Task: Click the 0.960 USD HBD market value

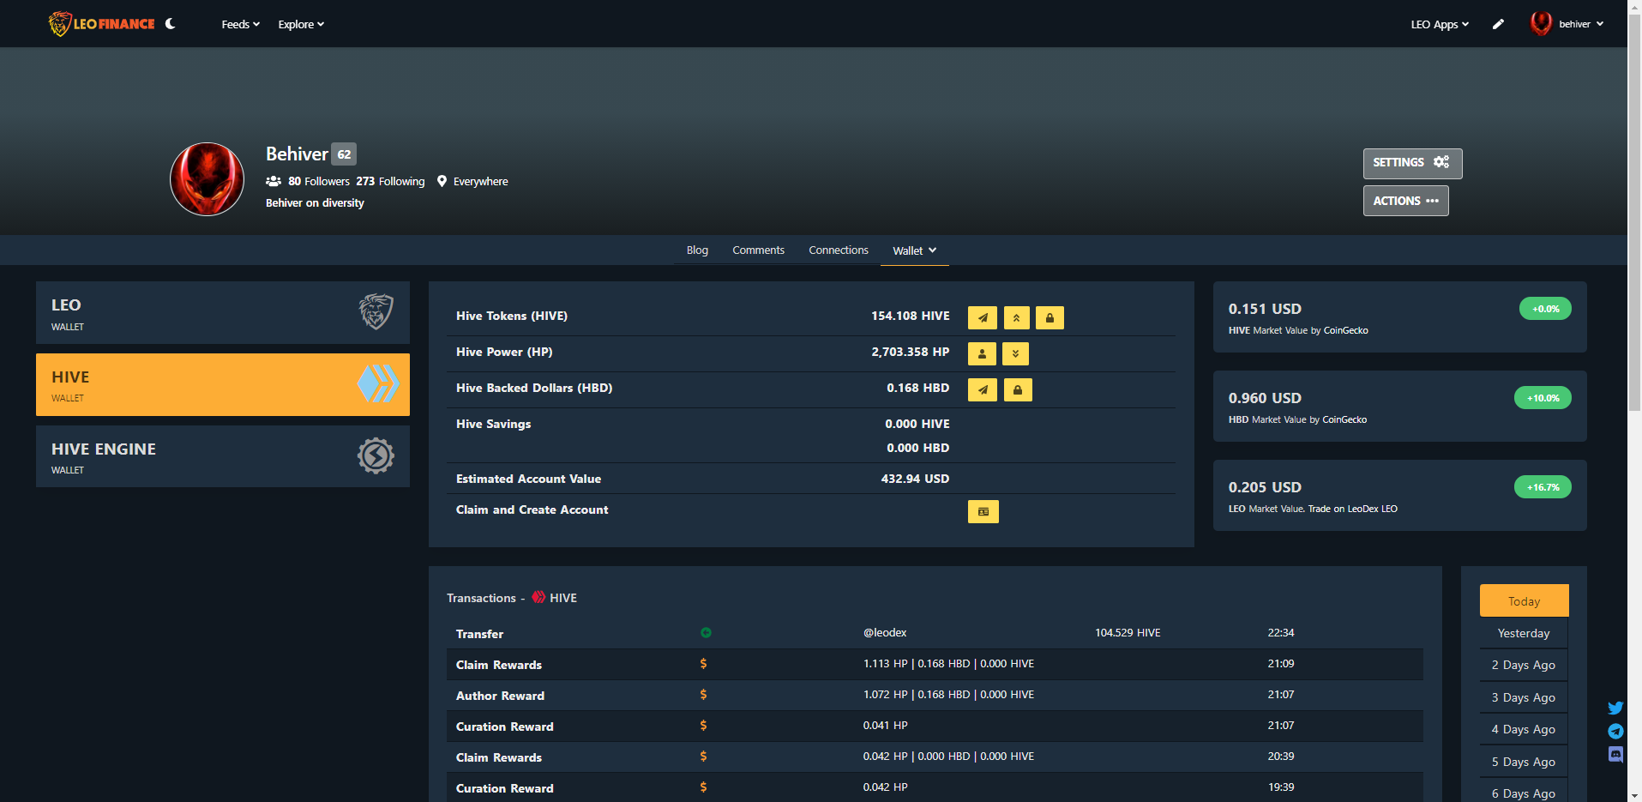Action: coord(1265,398)
